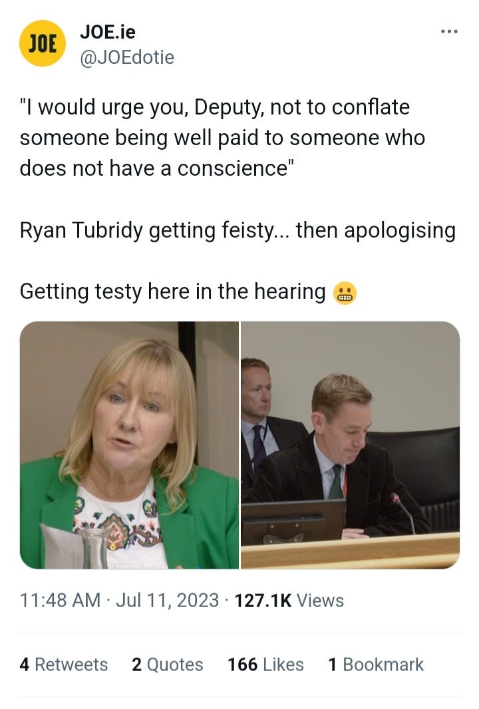The image size is (479, 709).
Task: Open the JOE yellow profile avatar
Action: [x=43, y=43]
